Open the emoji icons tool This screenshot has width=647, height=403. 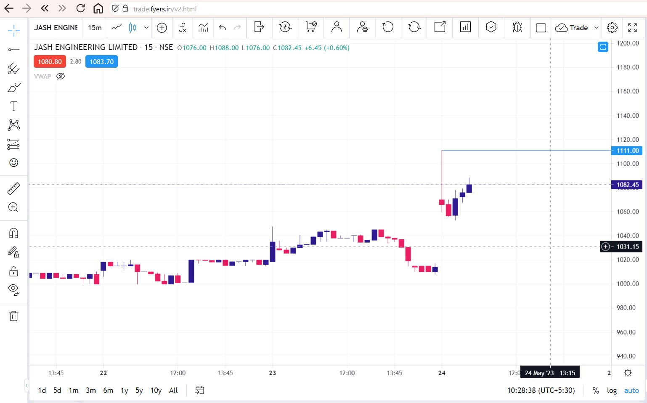(14, 163)
